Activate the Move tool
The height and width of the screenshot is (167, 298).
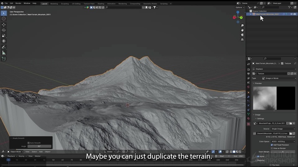pos(4,25)
